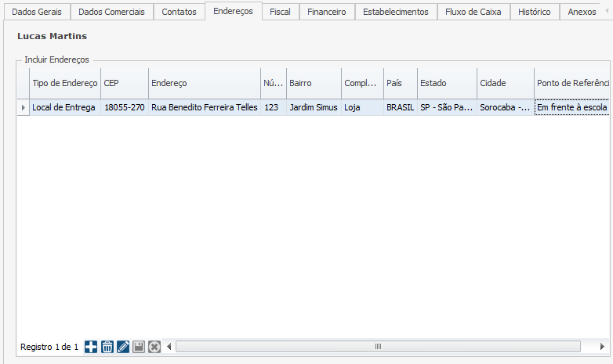This screenshot has height=364, width=613.
Task: Click the save record floppy disk icon
Action: [x=139, y=347]
